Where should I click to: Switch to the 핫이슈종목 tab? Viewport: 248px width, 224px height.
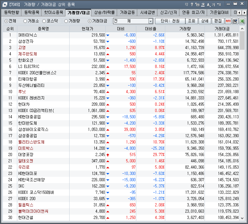tap(54, 13)
